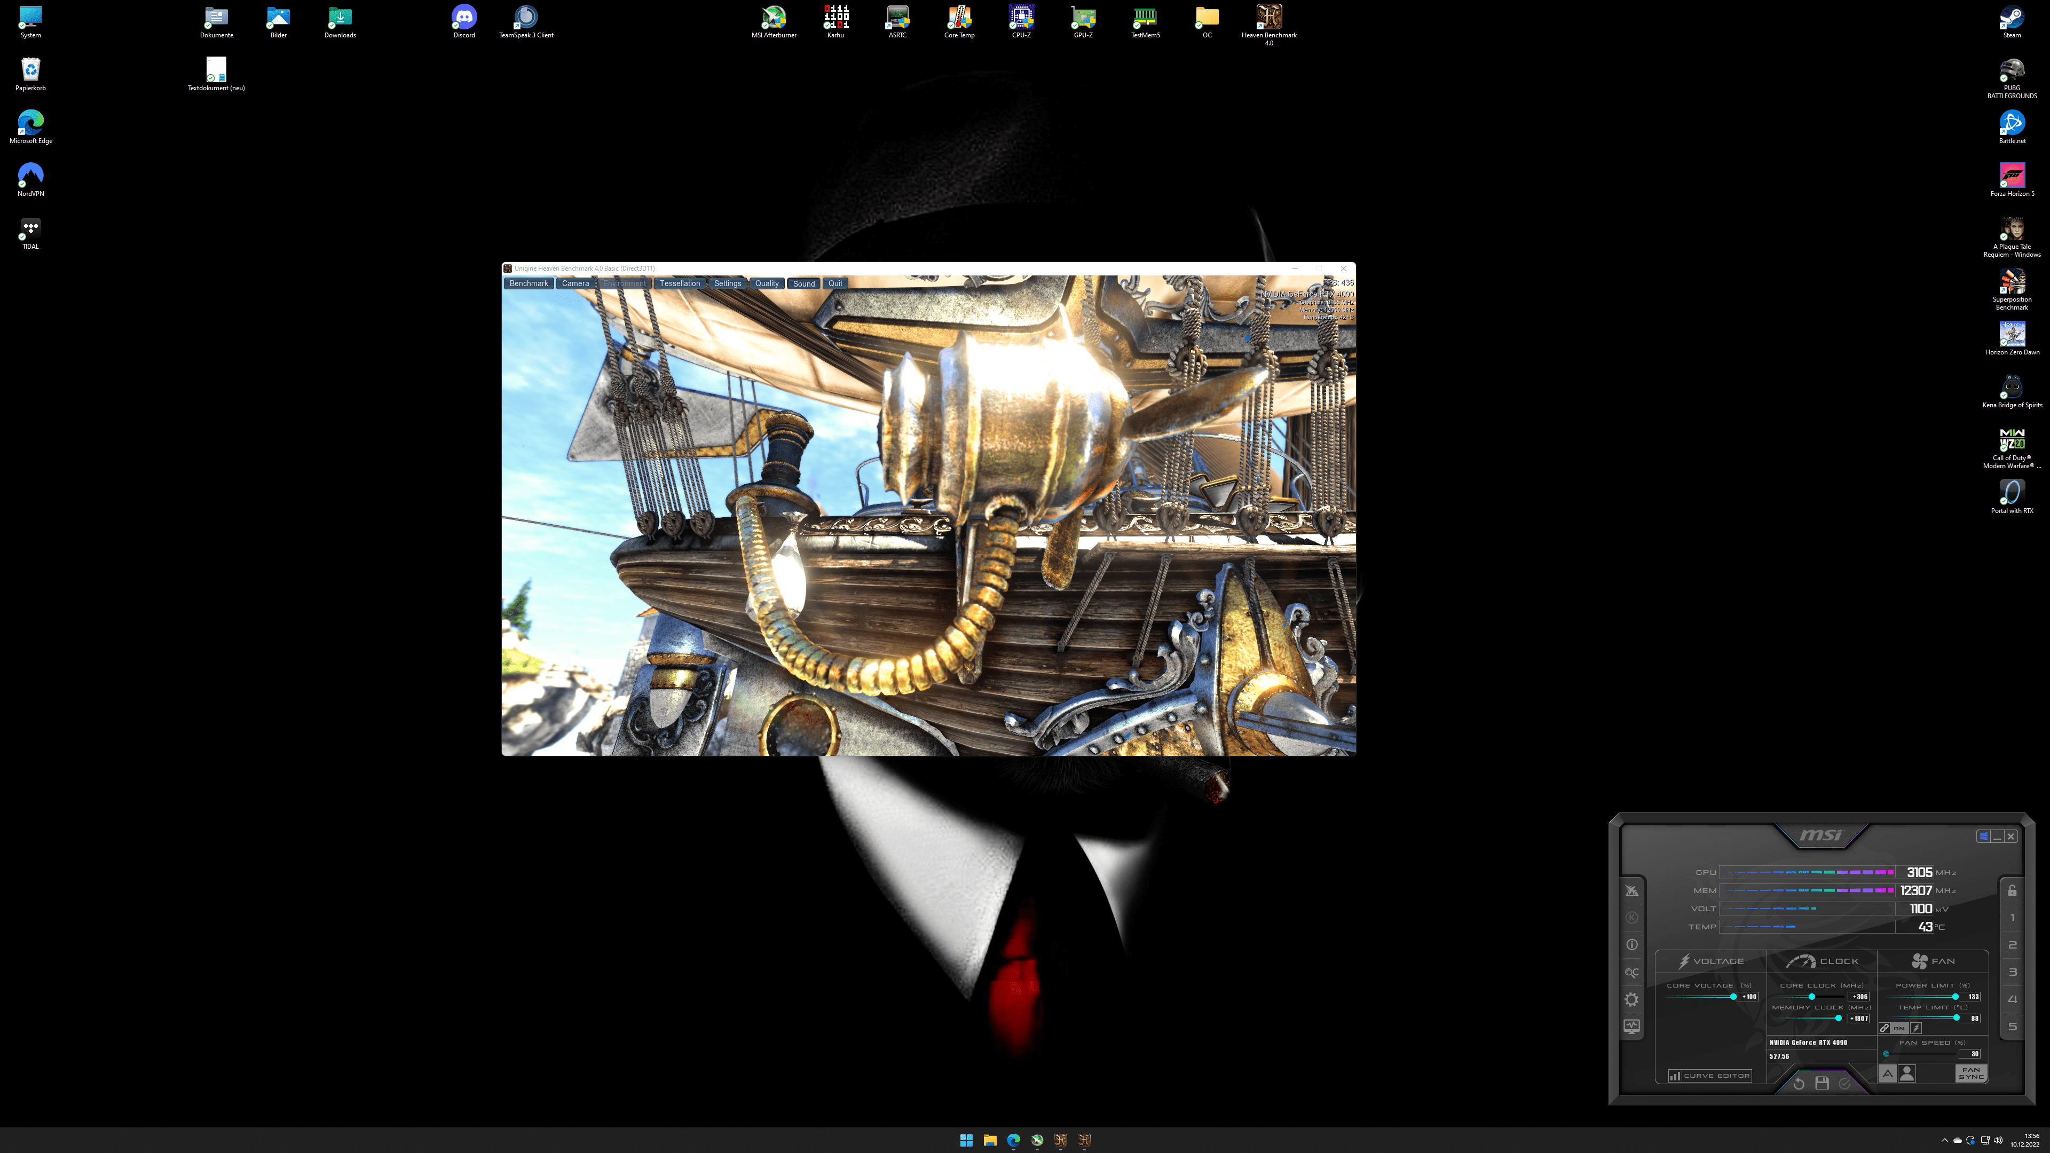Viewport: 2050px width, 1153px height.
Task: Show Afterburner system information icon
Action: [x=1631, y=944]
